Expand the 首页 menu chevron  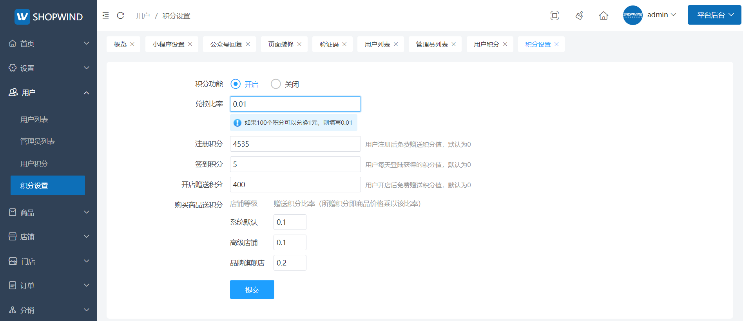click(87, 43)
